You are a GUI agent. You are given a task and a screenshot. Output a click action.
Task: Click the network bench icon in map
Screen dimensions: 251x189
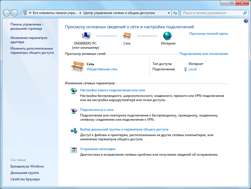click(x=127, y=36)
